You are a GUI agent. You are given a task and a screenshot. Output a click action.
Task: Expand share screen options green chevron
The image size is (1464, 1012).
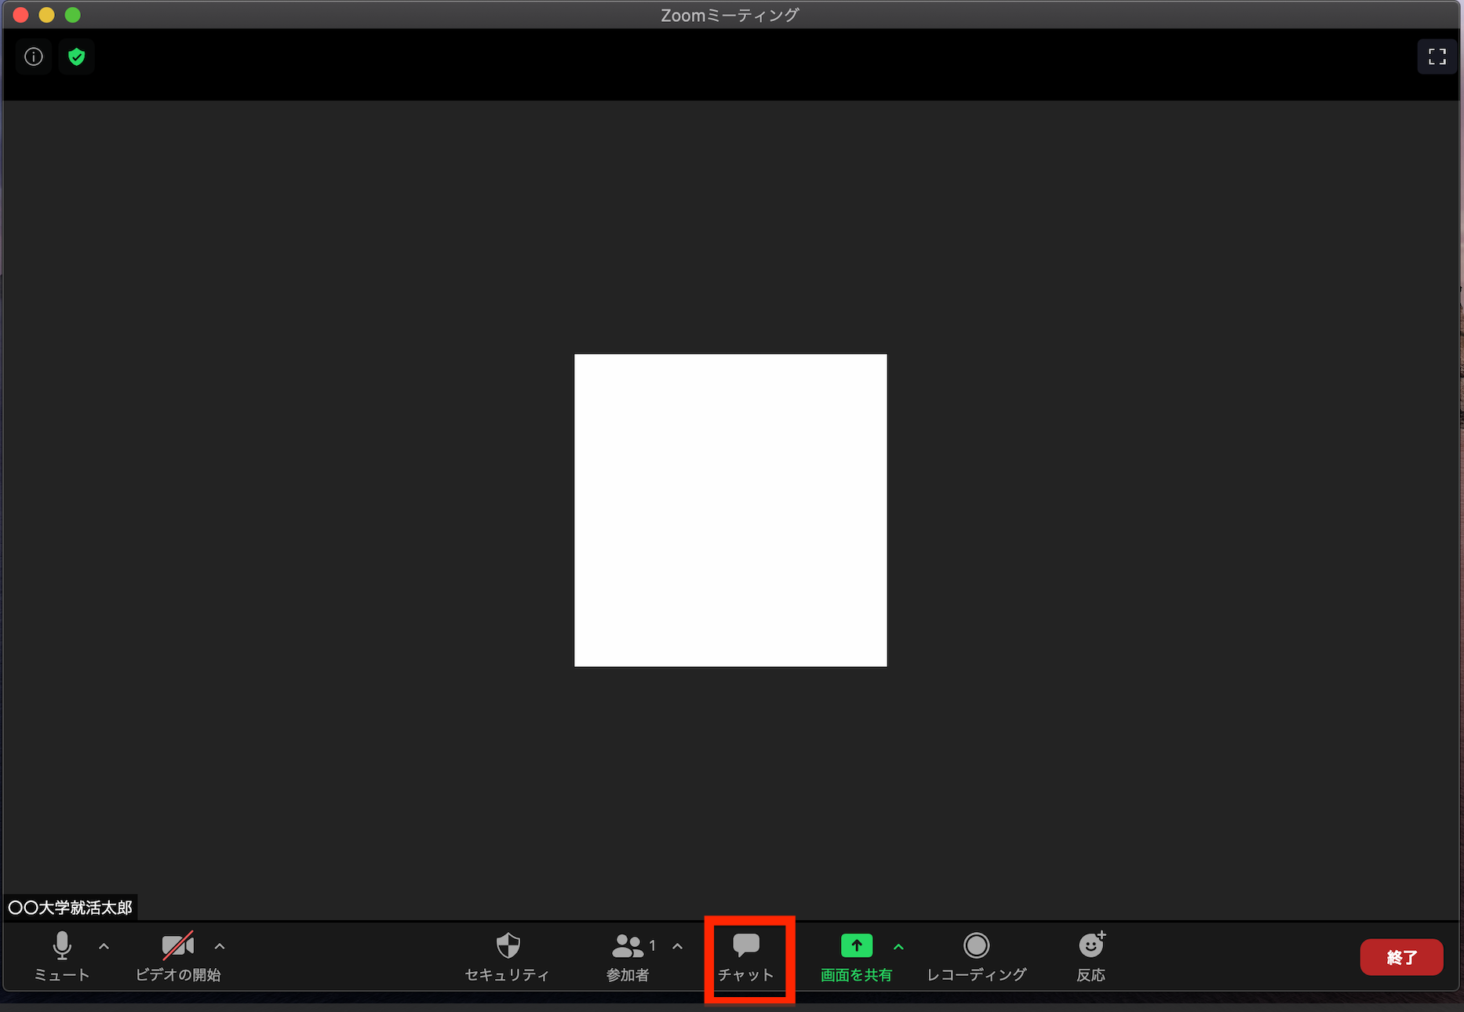pyautogui.click(x=898, y=947)
